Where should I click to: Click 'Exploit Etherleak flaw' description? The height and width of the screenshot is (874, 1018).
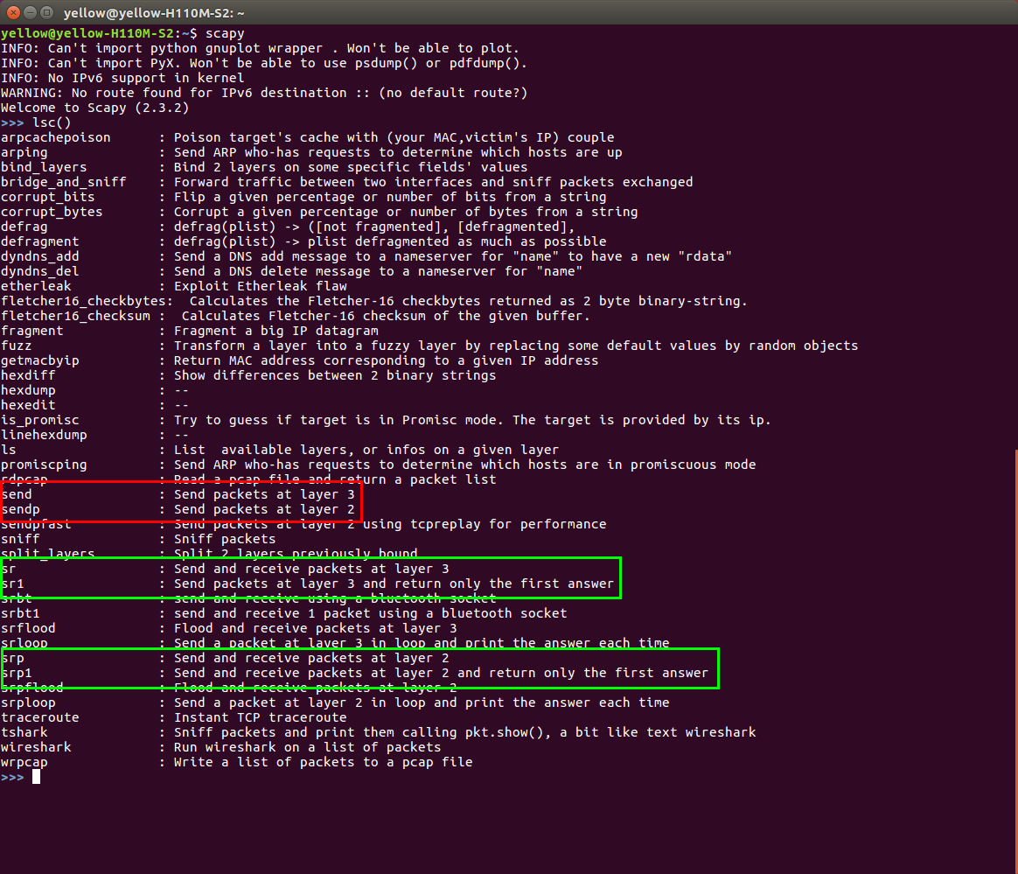click(261, 286)
